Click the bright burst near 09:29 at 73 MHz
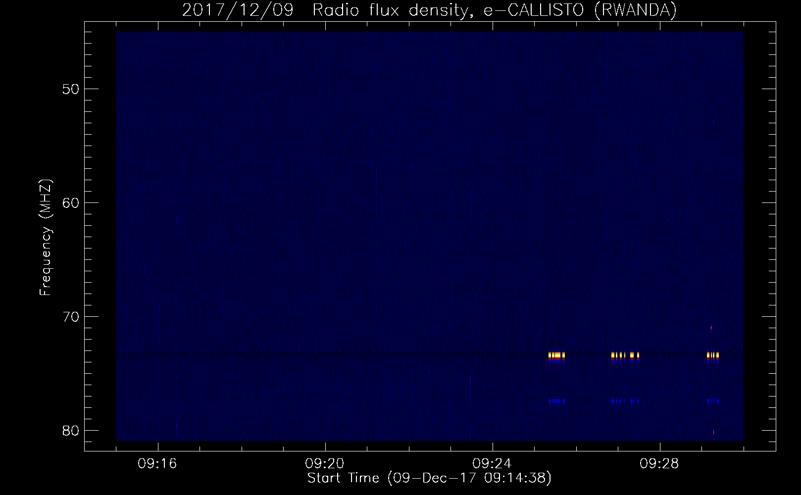801x495 pixels. [x=712, y=355]
